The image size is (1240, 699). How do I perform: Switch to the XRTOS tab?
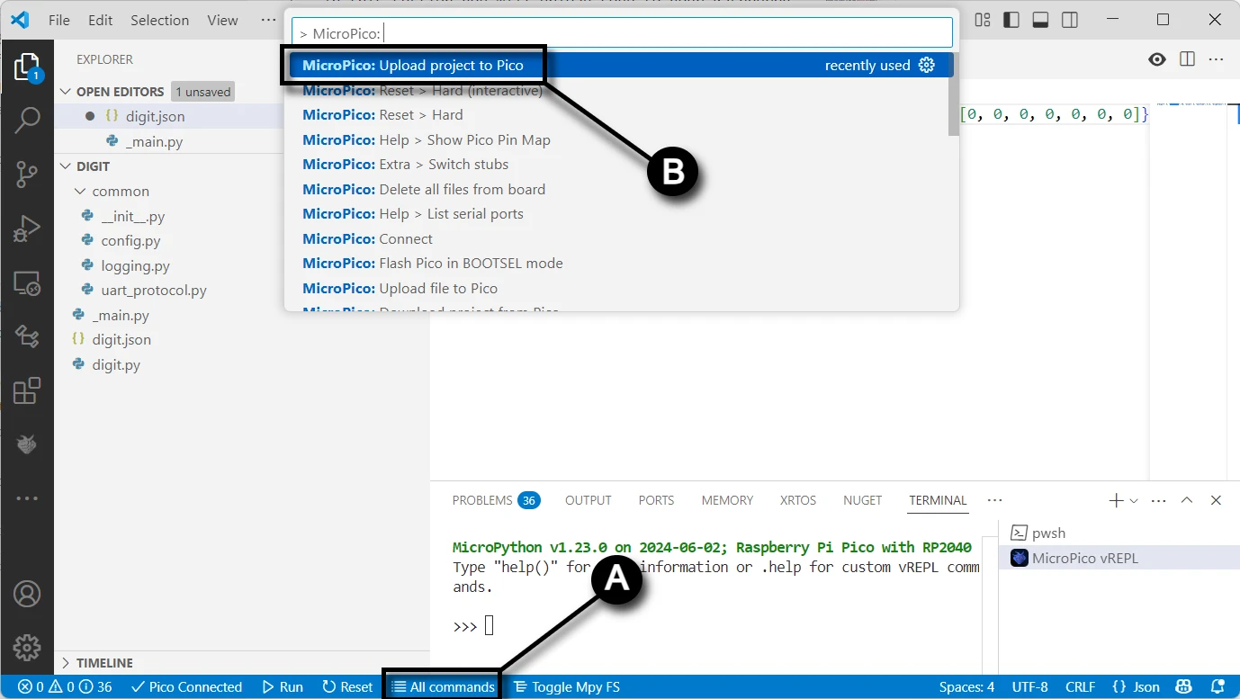(x=799, y=500)
